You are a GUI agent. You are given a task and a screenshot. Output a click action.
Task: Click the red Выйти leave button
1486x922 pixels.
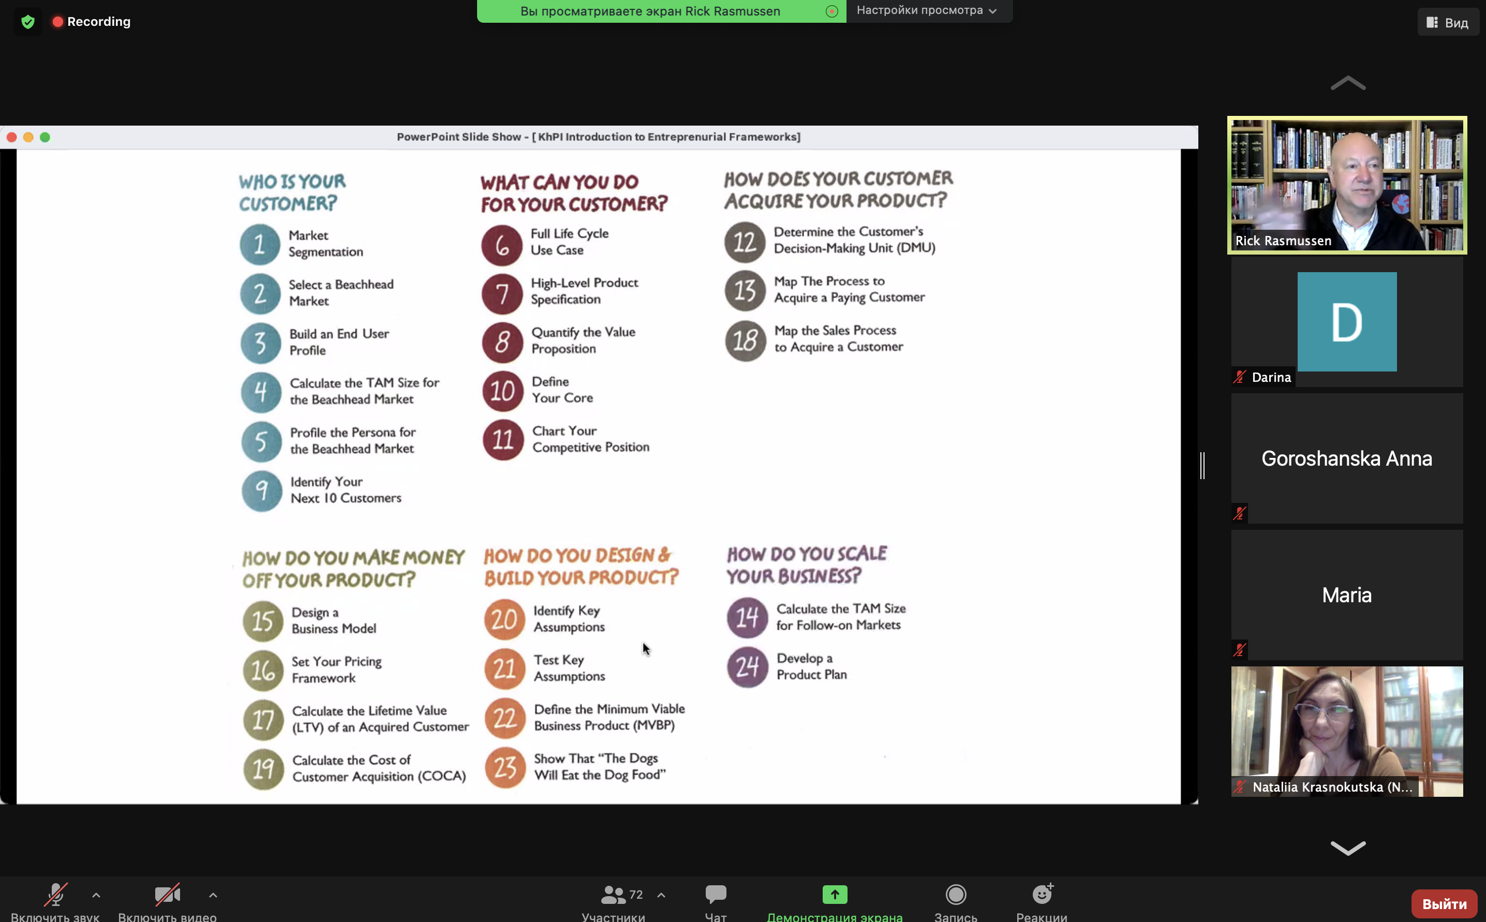(1444, 904)
